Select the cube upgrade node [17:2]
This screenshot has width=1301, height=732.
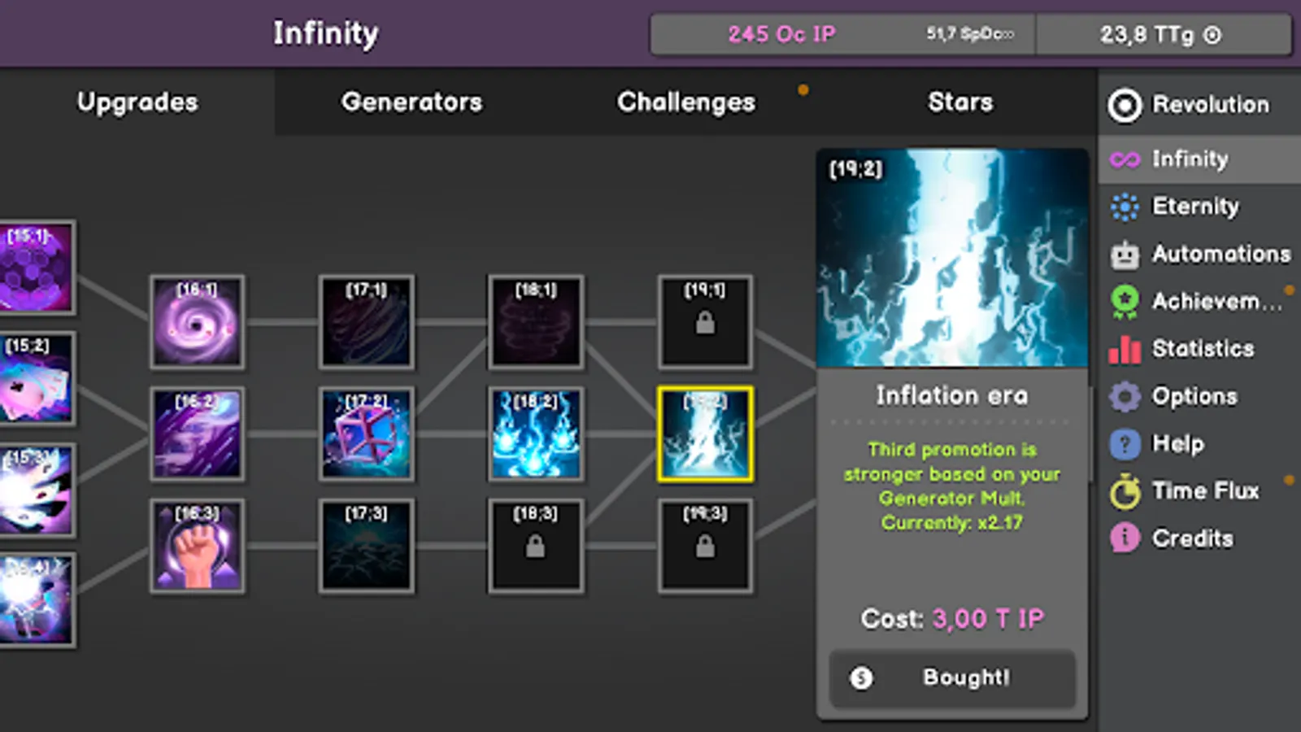pos(367,433)
